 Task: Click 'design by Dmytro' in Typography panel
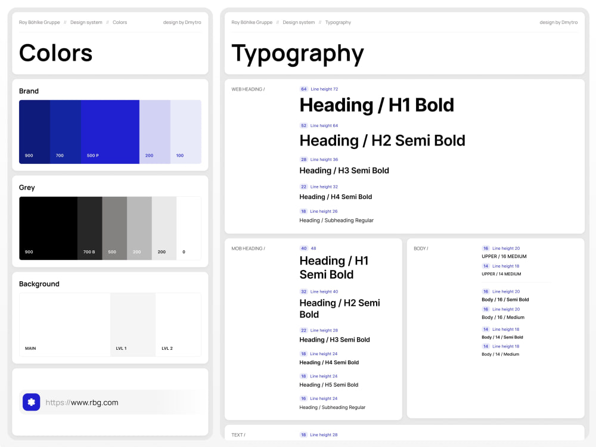click(x=559, y=23)
